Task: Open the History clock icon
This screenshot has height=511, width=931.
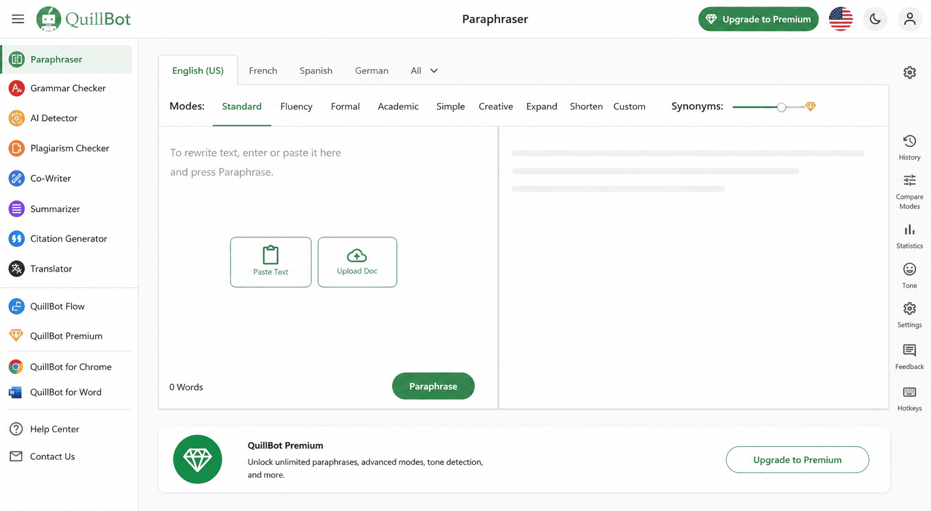Action: [x=910, y=141]
